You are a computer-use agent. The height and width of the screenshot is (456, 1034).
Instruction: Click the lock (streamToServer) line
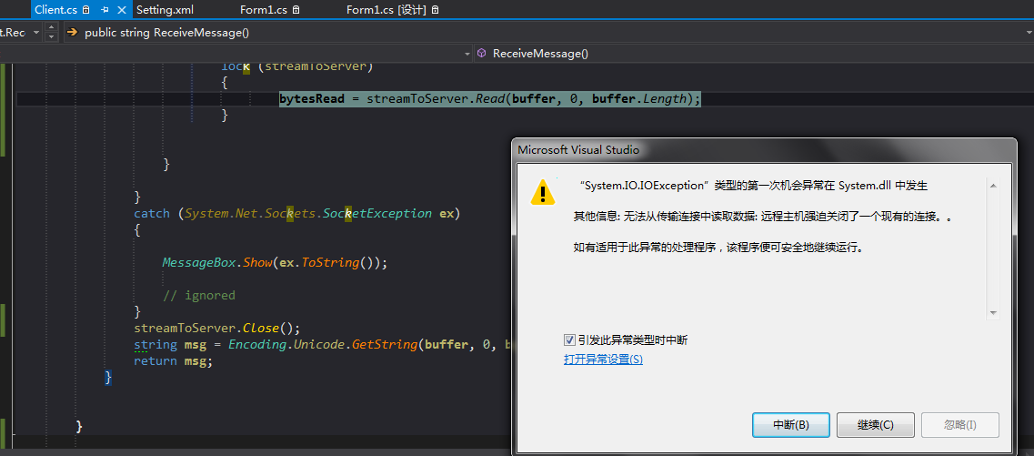[297, 66]
